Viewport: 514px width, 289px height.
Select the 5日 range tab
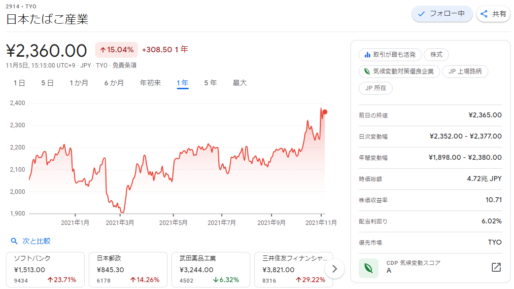tap(47, 83)
